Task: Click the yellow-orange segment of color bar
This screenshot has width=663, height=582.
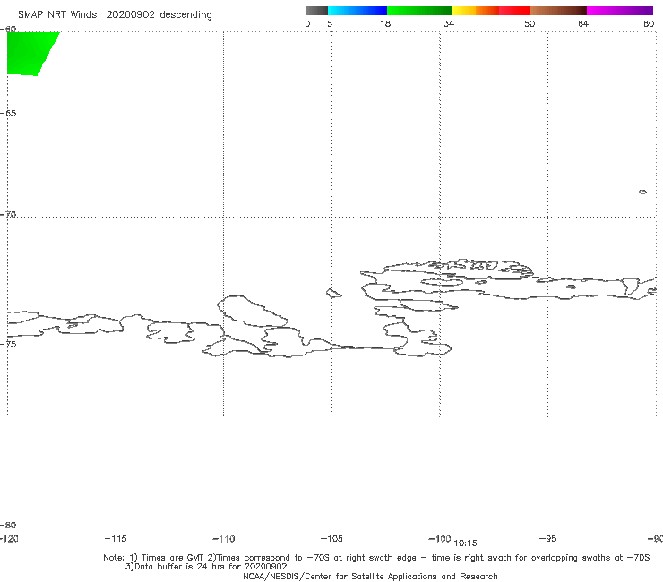Action: 475,11
